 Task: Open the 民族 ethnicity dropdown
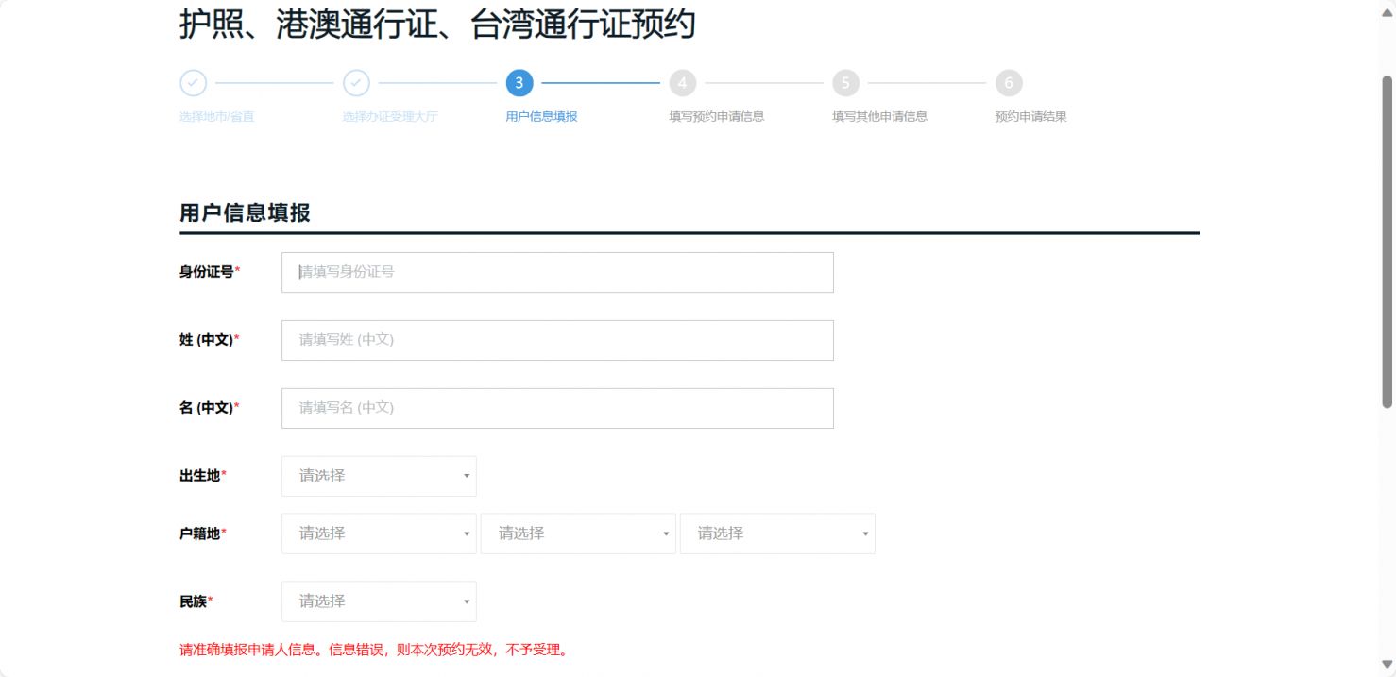pos(378,601)
